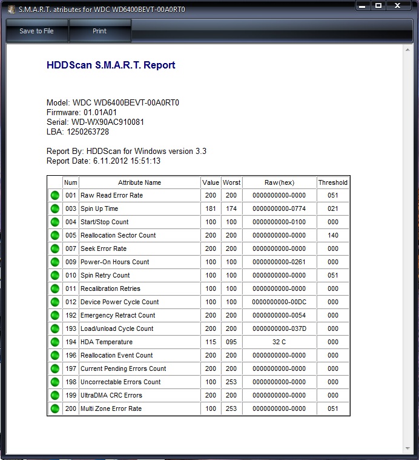Click green status icon for Reallocation Event Count

click(54, 356)
